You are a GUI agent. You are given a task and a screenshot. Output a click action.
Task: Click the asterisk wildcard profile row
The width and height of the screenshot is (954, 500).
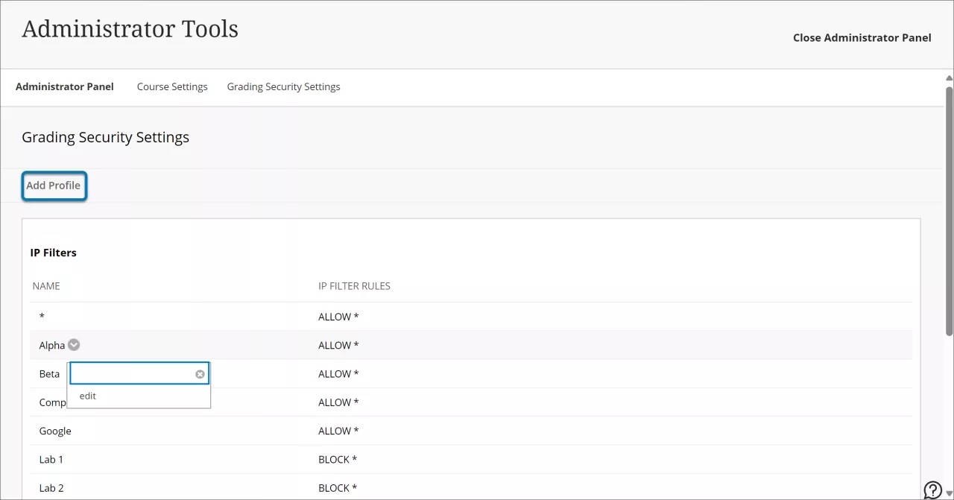(42, 316)
